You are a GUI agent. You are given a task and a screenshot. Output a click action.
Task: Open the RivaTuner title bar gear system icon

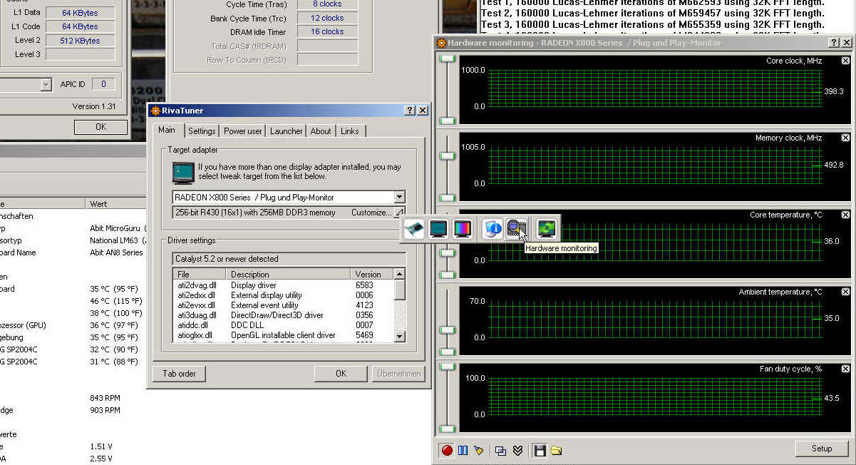pos(155,111)
